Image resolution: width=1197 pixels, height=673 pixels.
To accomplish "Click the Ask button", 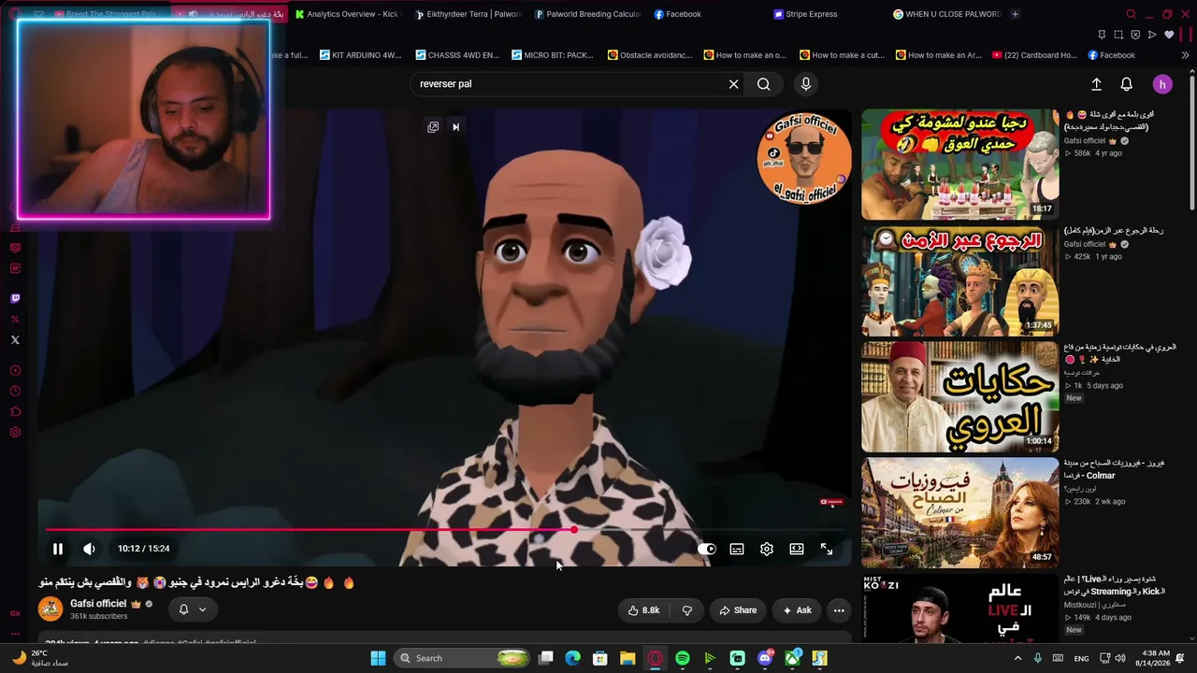I will pyautogui.click(x=797, y=610).
